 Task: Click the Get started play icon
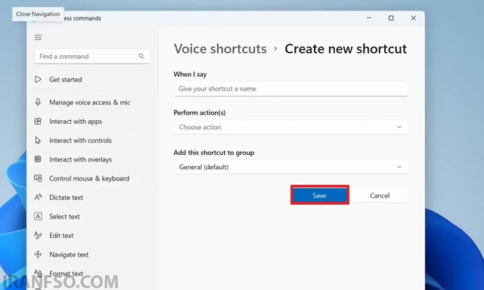38,79
